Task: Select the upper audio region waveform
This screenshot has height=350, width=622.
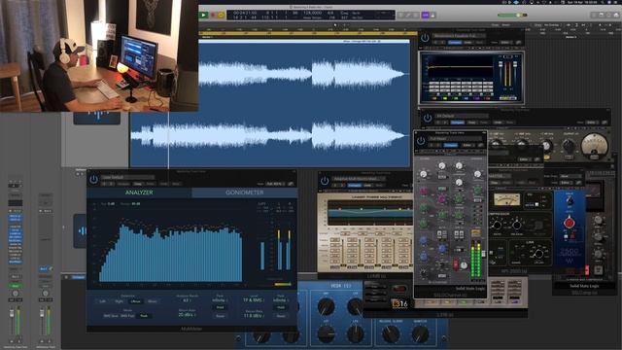Action: 304,74
